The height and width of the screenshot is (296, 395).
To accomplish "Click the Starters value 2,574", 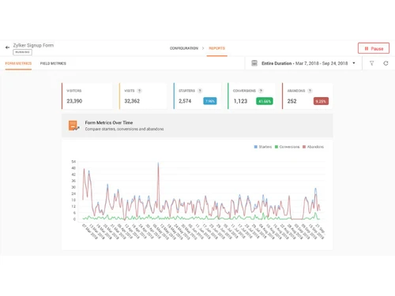I will [185, 101].
